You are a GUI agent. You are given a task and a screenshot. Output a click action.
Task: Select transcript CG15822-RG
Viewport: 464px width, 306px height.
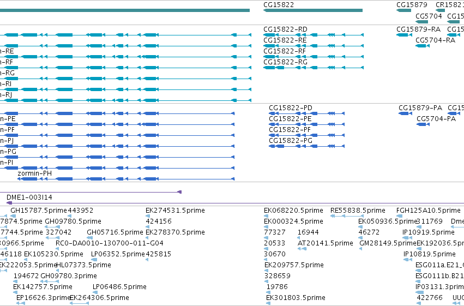tap(285, 62)
